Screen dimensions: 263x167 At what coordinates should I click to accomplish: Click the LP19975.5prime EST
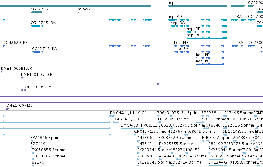click(x=200, y=122)
